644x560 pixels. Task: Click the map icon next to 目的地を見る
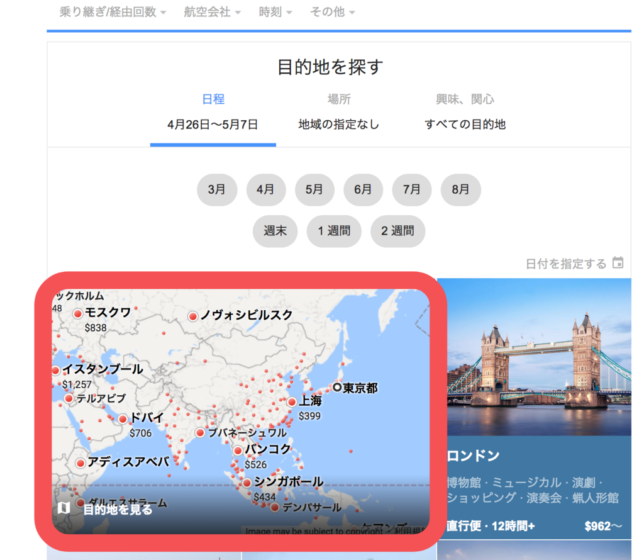click(x=64, y=508)
